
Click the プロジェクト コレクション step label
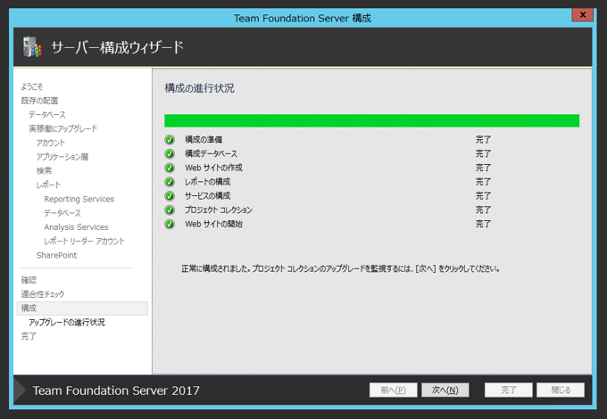[x=219, y=209]
